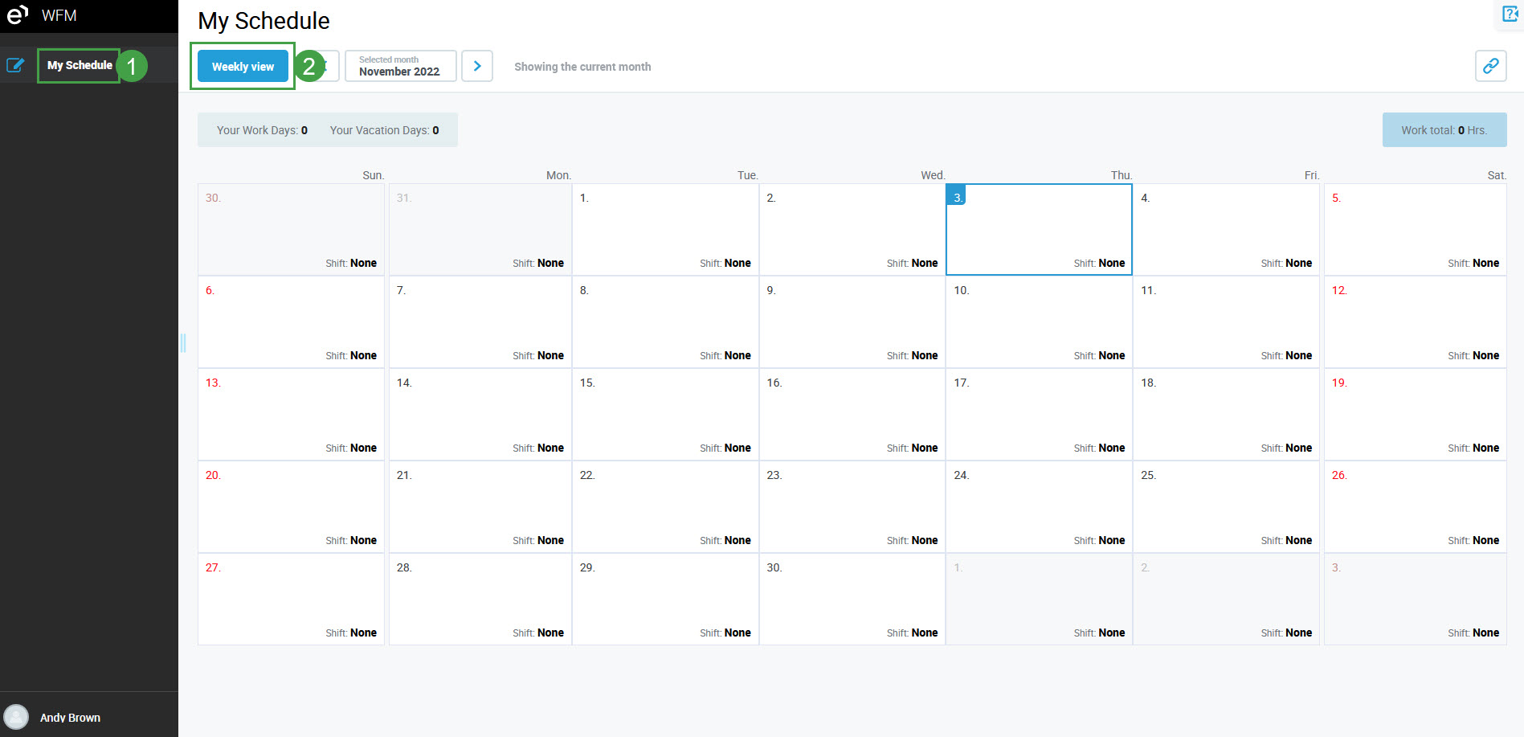Click the greyed-out October 31 cell

480,230
